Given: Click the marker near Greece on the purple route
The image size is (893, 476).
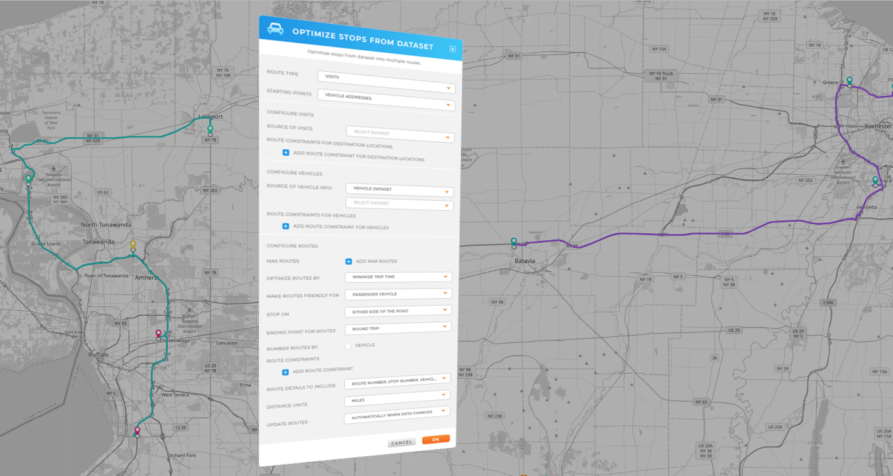Looking at the screenshot, I should pyautogui.click(x=849, y=81).
